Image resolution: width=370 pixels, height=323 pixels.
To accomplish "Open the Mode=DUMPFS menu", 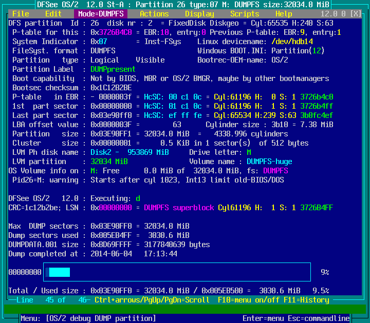I will click(x=101, y=14).
